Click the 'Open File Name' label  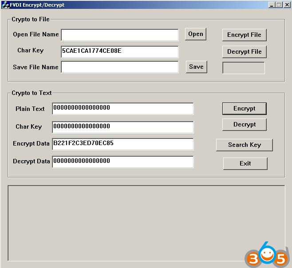tap(36, 35)
